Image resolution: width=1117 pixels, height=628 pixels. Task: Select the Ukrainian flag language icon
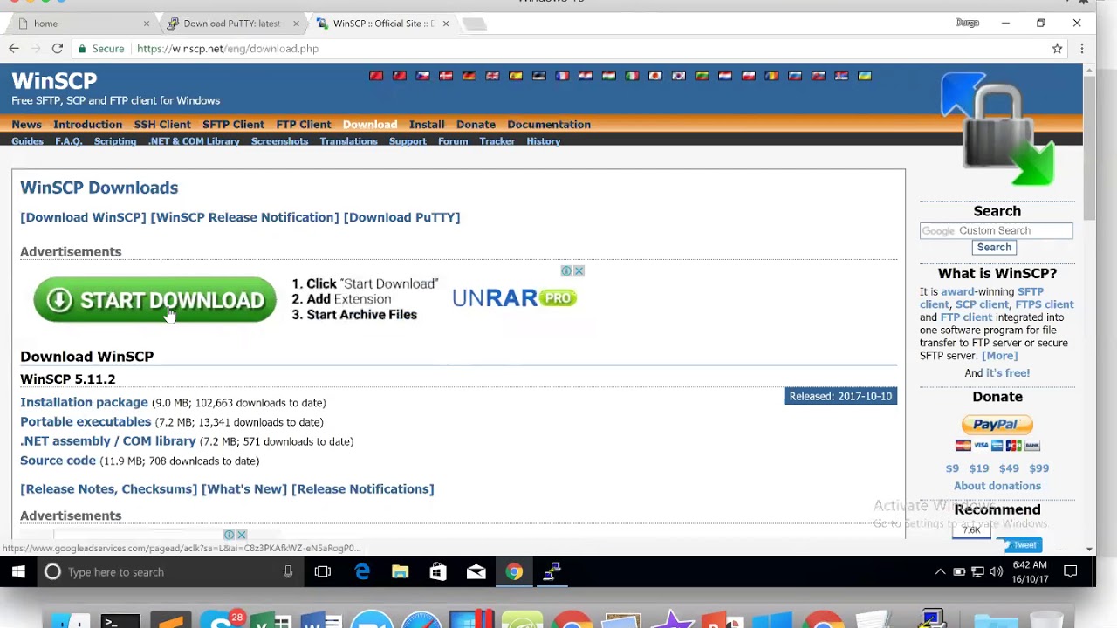865,76
